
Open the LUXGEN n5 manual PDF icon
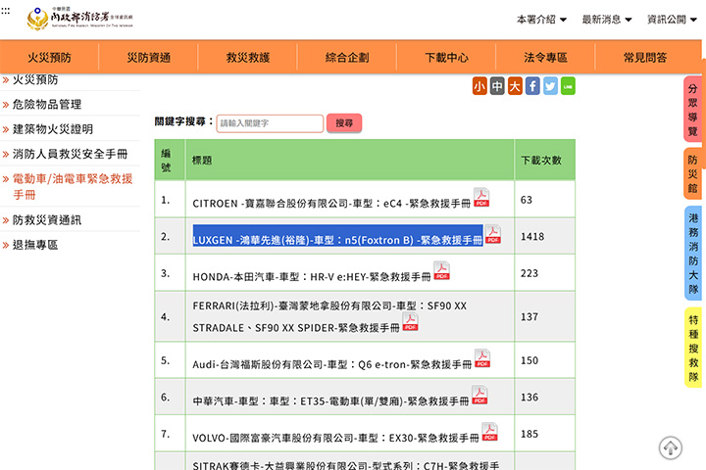click(493, 234)
